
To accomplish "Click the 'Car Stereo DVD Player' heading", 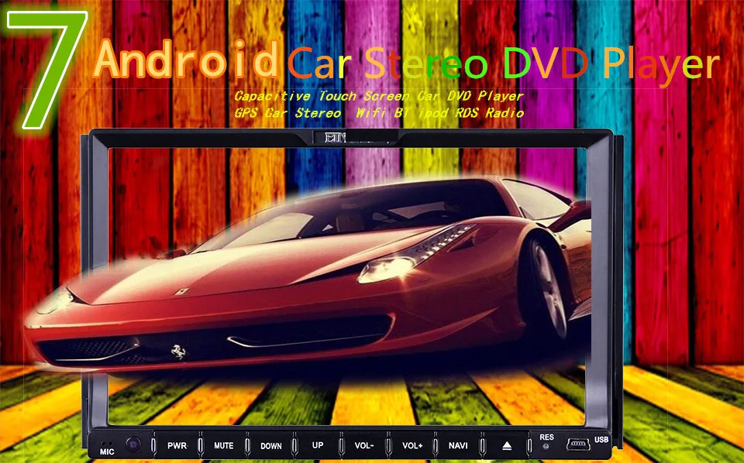I will 504,65.
